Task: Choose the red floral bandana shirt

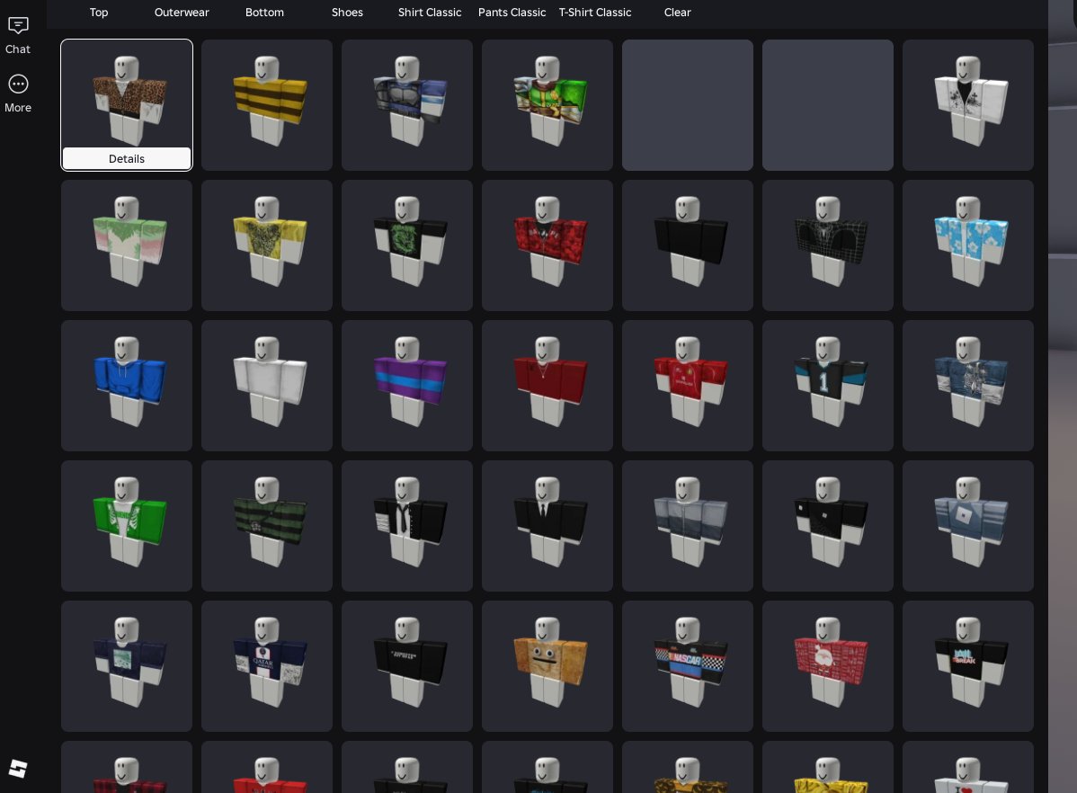Action: point(547,245)
